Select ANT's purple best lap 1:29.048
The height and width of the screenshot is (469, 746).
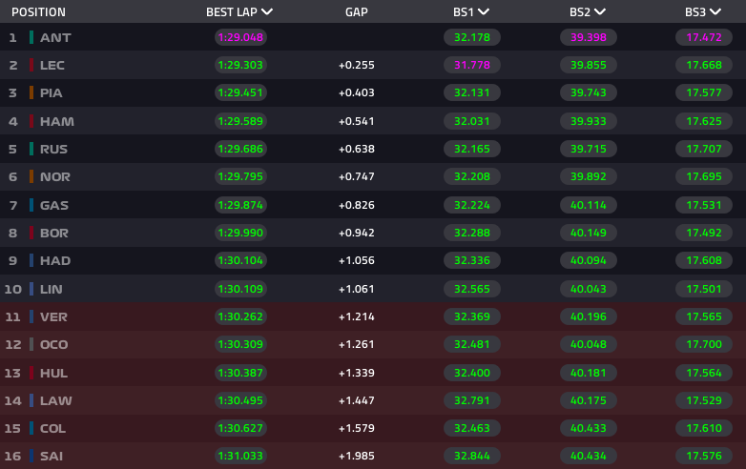coord(239,37)
